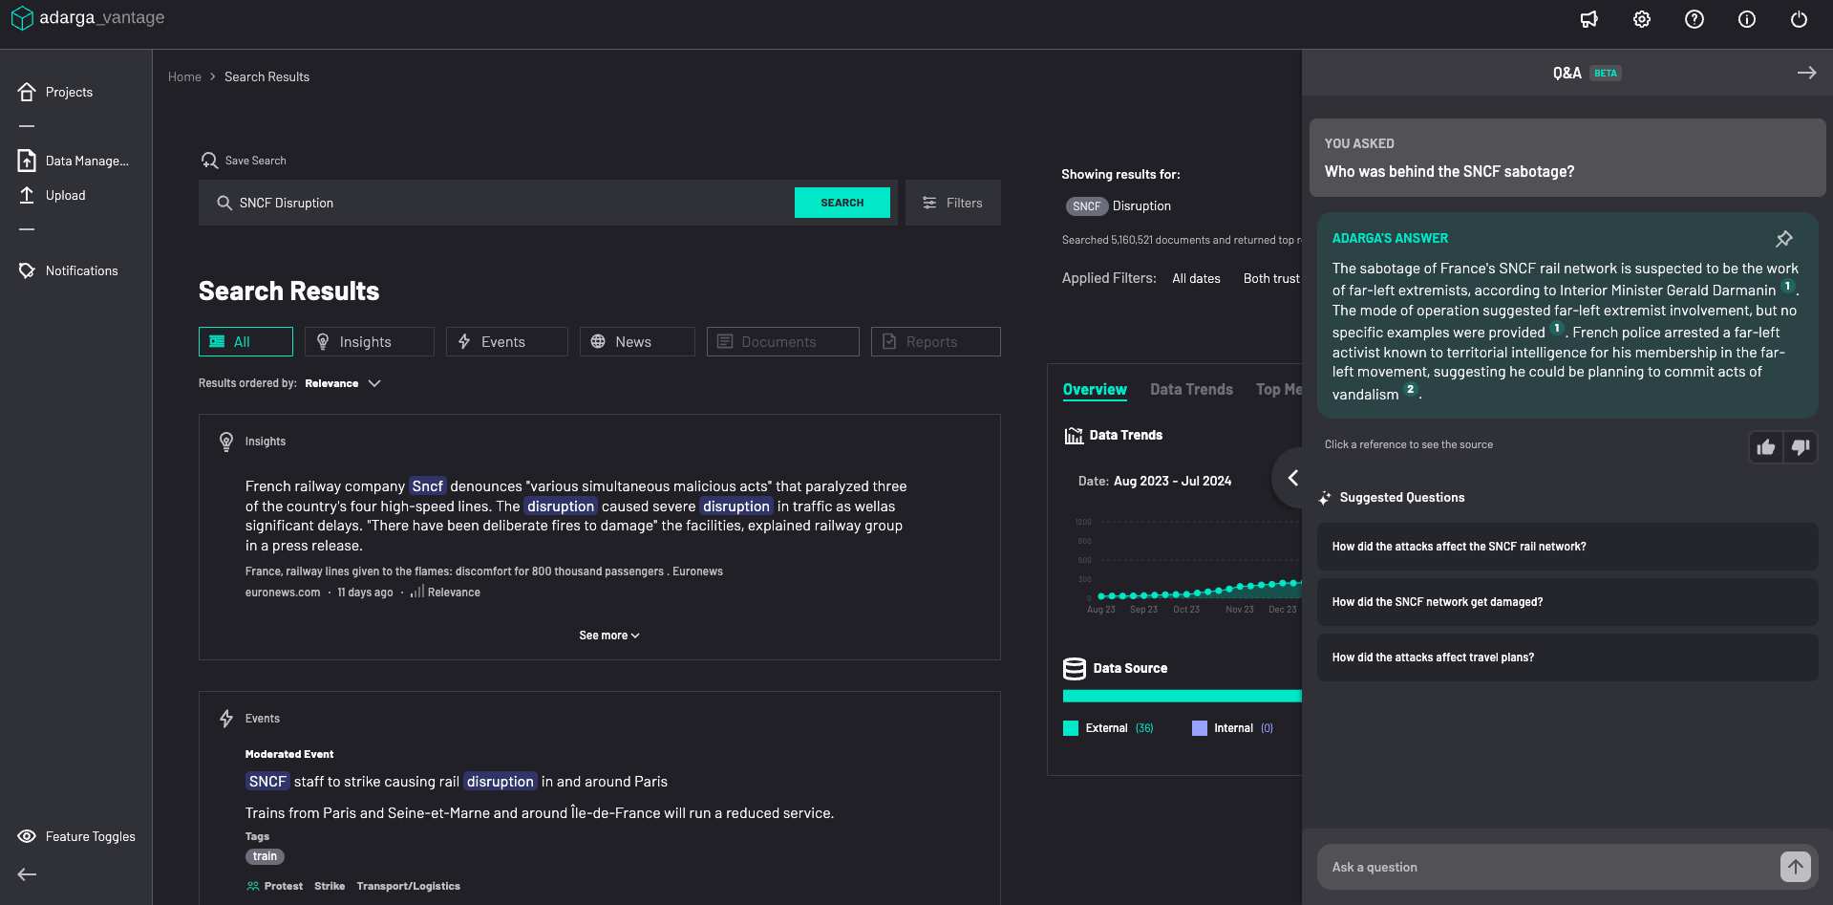Open the settings gear icon
This screenshot has height=905, width=1833.
tap(1642, 19)
